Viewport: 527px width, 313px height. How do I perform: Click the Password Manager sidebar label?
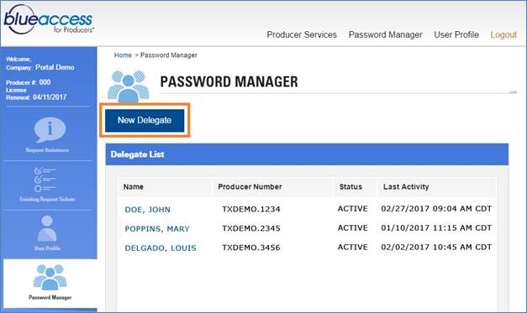pyautogui.click(x=50, y=297)
